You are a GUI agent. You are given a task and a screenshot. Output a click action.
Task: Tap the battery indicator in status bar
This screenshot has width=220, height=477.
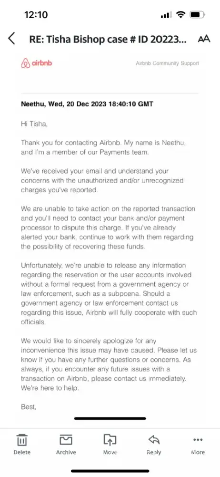click(x=197, y=15)
